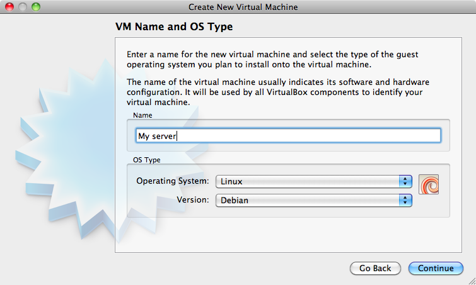Close the Create New Virtual Machine window
Image resolution: width=476 pixels, height=285 pixels.
pos(9,7)
